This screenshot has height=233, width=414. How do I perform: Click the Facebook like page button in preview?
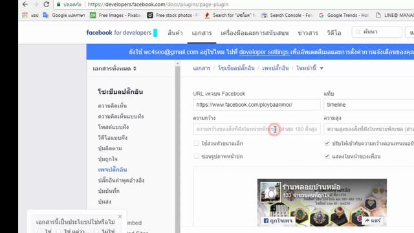[x=278, y=221]
